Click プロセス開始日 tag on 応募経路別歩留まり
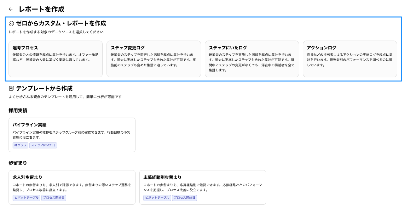Viewport: 410px width, 211px height. pos(184,198)
